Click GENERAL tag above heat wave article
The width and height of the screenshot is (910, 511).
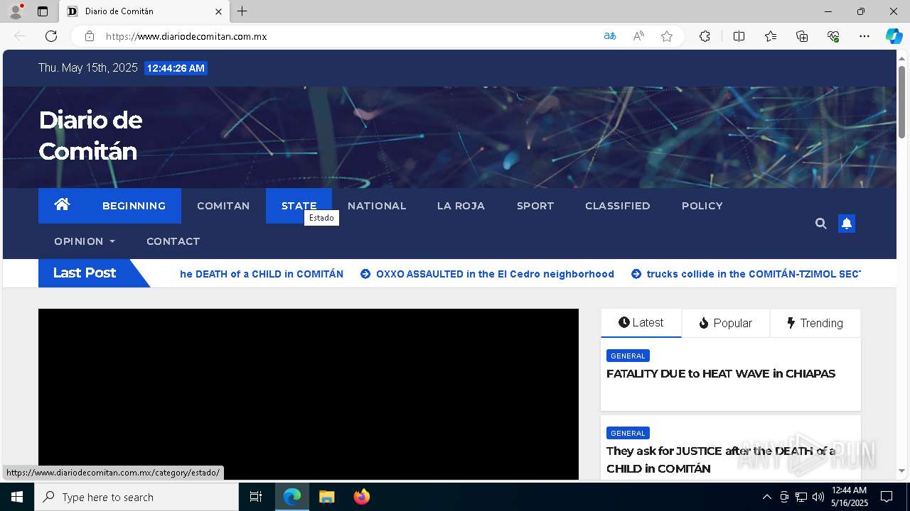[x=628, y=356]
